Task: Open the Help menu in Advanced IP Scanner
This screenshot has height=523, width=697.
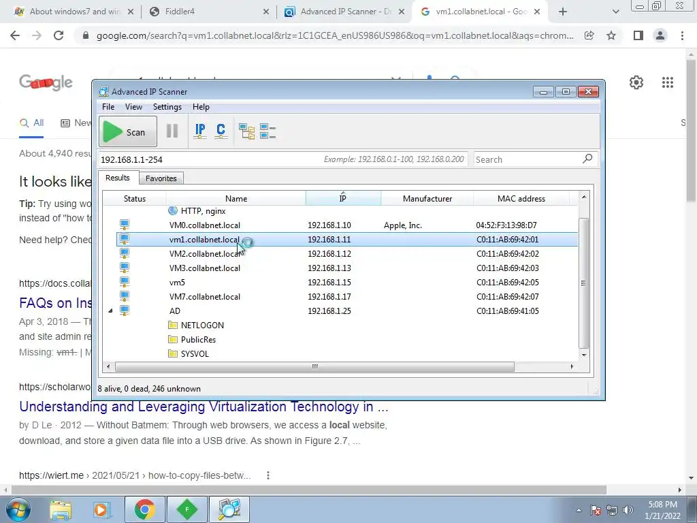Action: 201,107
